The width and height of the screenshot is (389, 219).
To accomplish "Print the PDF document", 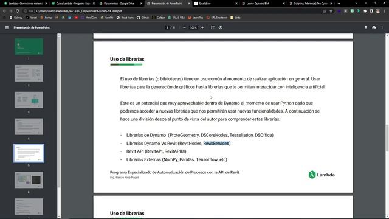I will point(374,27).
